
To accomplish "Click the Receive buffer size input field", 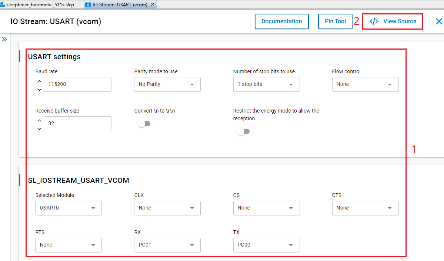I will click(77, 123).
